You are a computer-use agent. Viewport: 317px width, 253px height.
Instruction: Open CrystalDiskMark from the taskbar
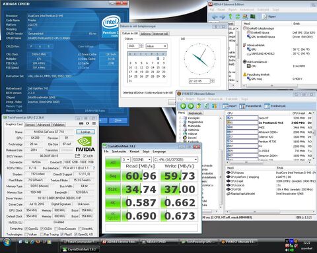click(x=80, y=249)
